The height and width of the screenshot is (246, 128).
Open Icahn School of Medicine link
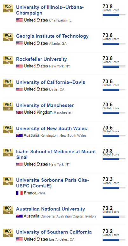click(56, 155)
